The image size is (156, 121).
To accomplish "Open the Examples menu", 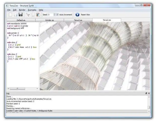I will (32, 10).
